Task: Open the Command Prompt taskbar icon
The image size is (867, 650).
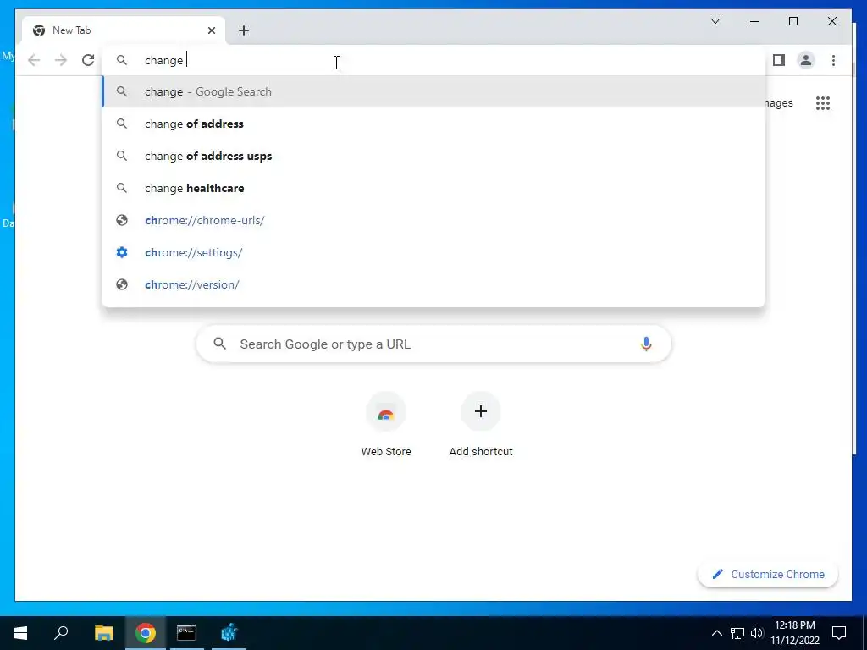Action: [x=186, y=632]
